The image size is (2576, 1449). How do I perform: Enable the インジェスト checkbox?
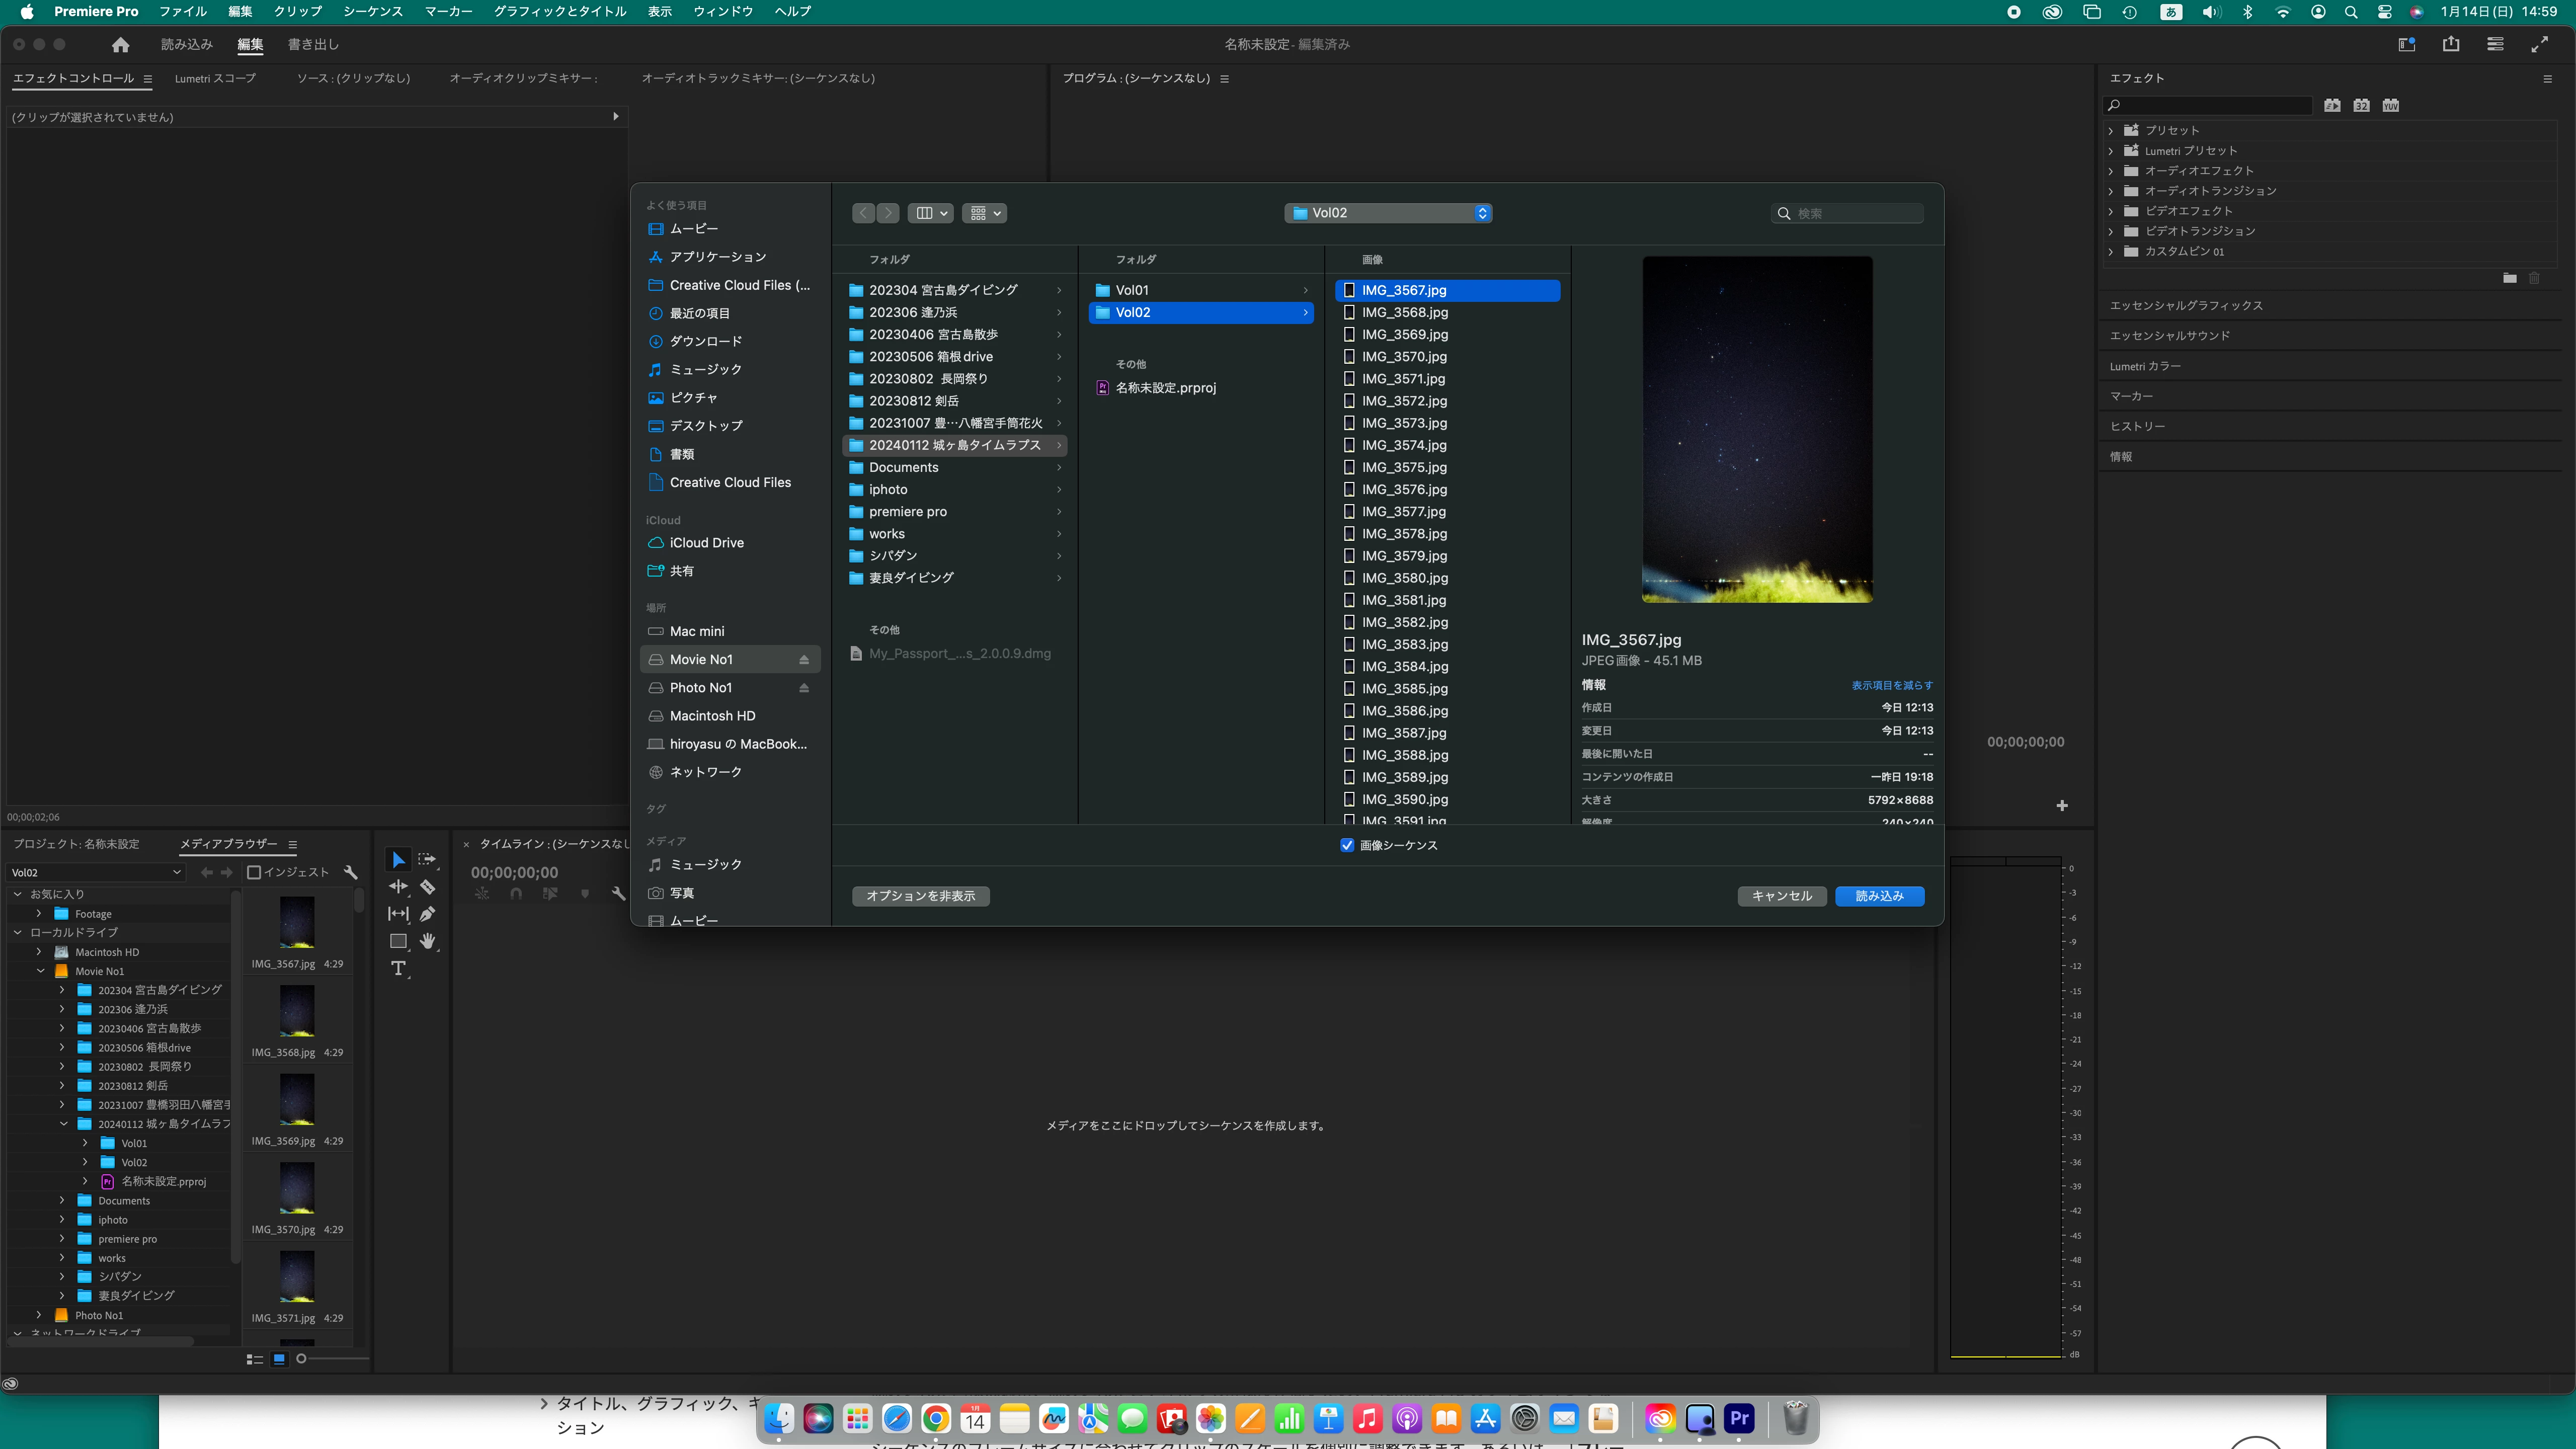click(254, 872)
